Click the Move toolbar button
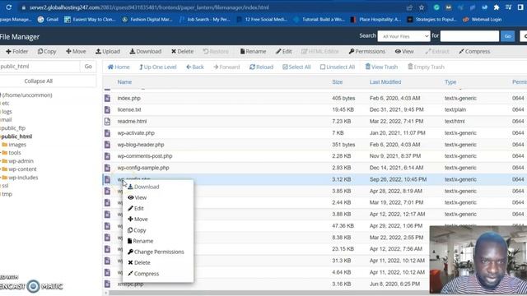The image size is (527, 296). [76, 51]
